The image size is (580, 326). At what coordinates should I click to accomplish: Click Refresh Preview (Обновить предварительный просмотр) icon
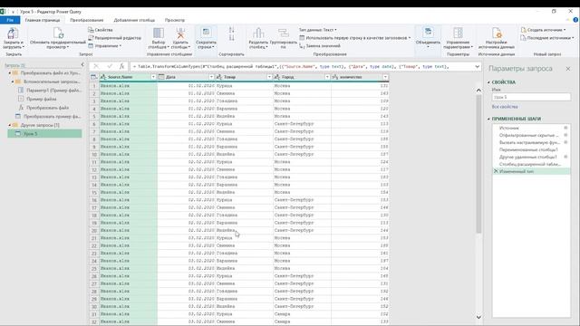58,34
